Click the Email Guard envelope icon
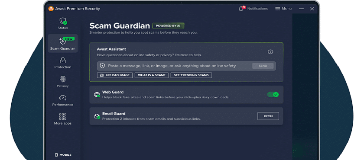Image resolution: width=364 pixels, height=160 pixels. (97, 116)
